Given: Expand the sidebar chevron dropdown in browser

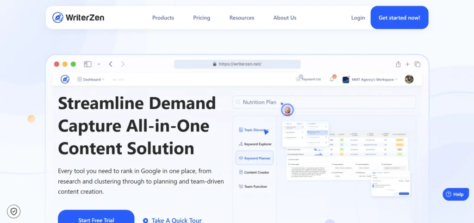Looking at the screenshot, I should tap(99, 64).
